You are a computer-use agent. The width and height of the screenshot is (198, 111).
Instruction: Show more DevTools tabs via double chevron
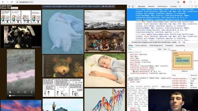tap(180, 6)
